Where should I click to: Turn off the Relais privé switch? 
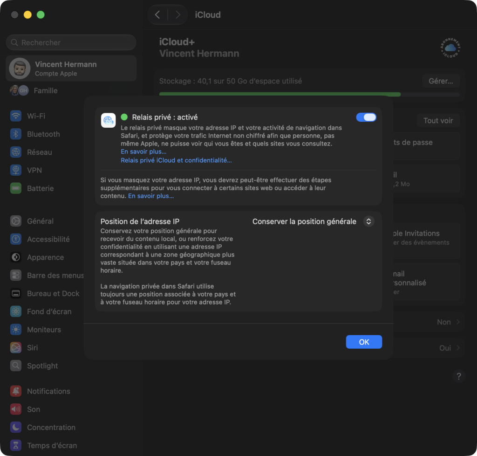pyautogui.click(x=366, y=117)
